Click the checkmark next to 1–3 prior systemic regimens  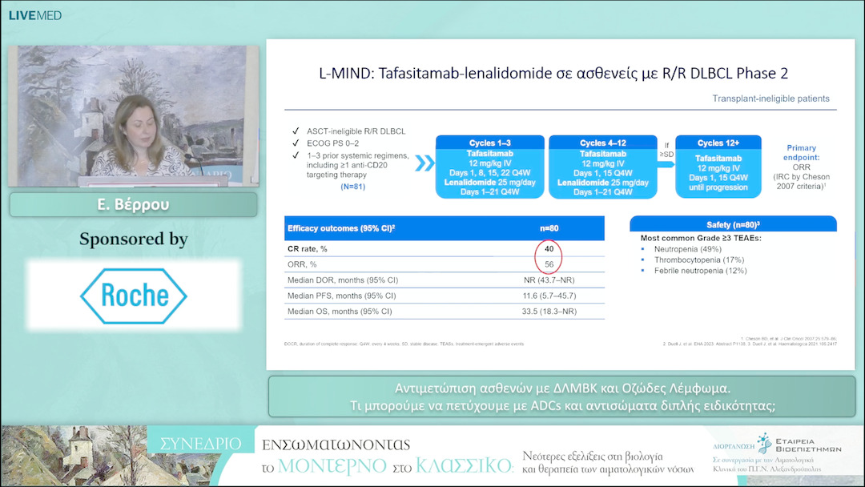296,154
